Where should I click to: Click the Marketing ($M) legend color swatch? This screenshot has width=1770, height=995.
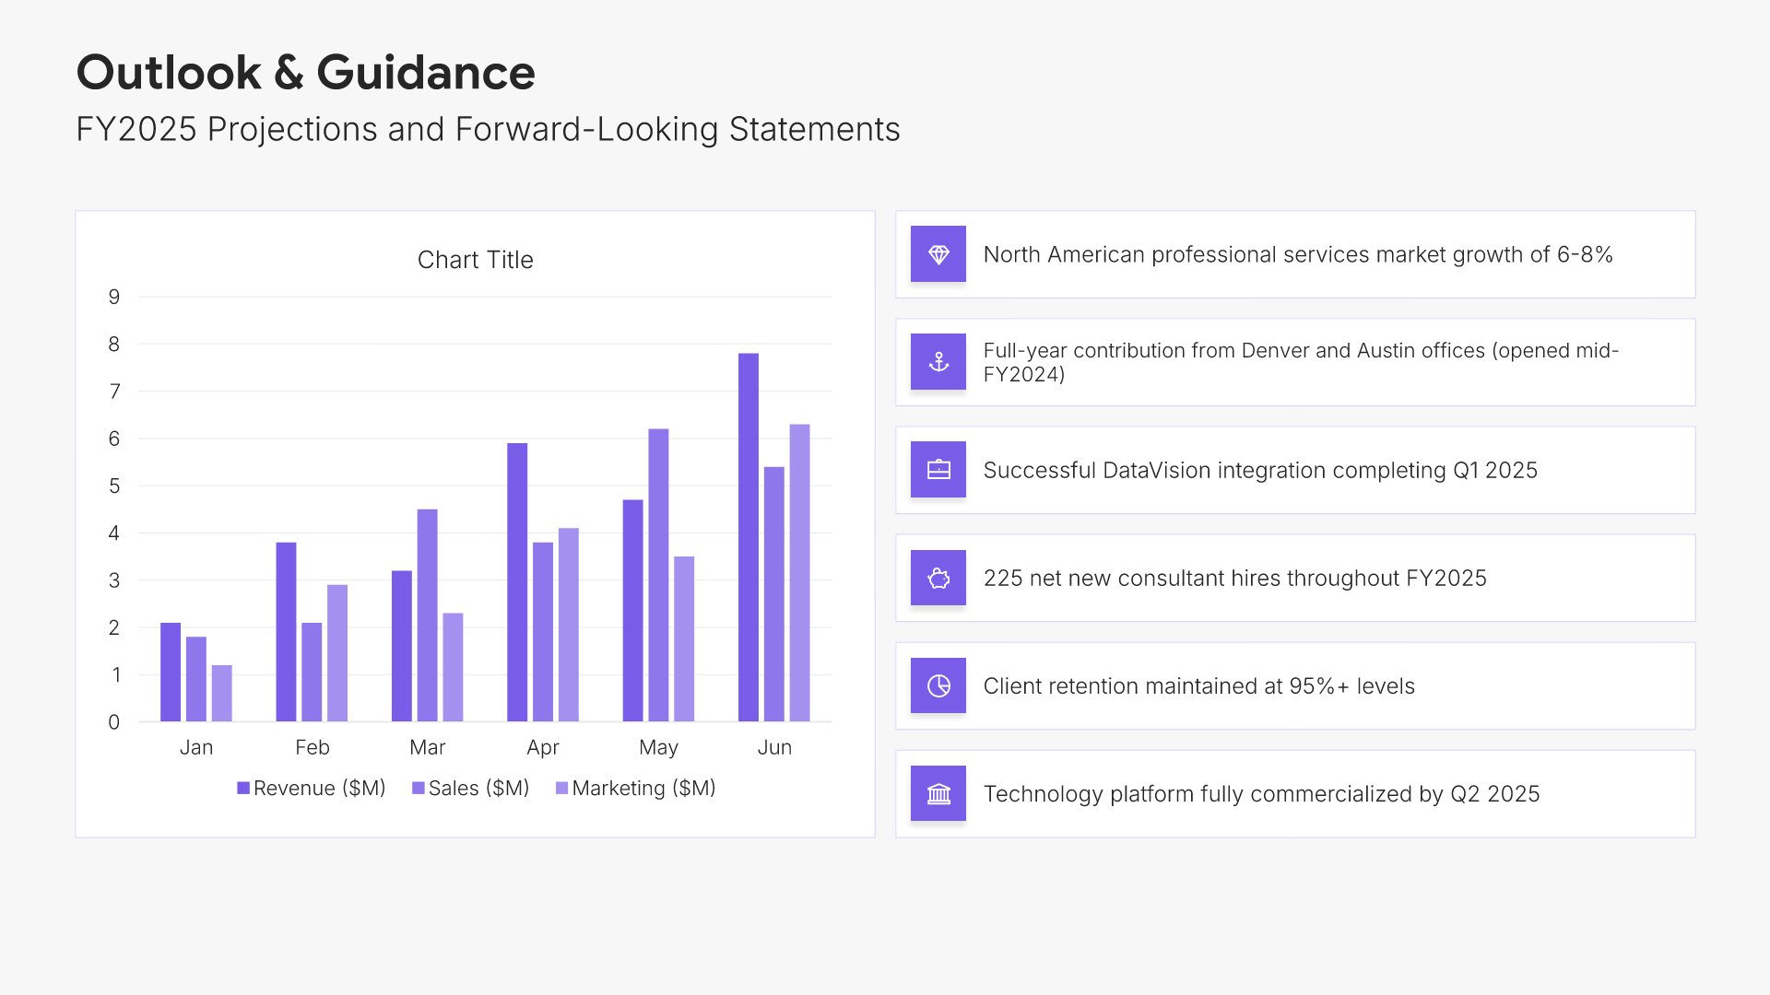(561, 789)
